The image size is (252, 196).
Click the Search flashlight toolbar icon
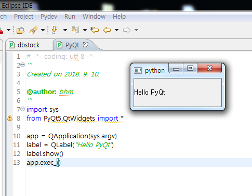coord(33,30)
